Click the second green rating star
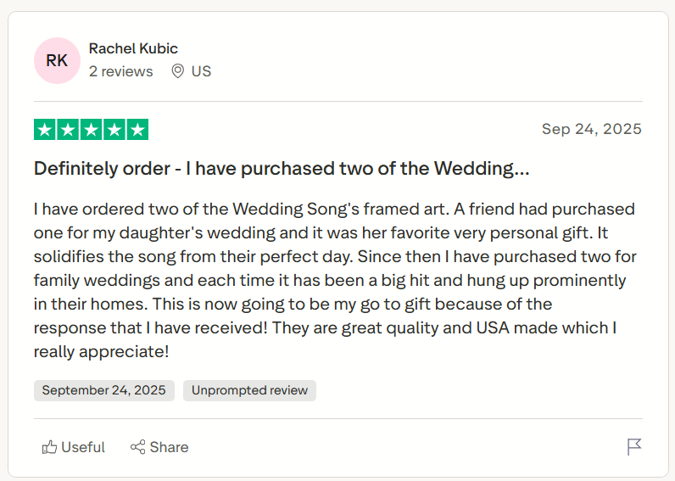 68,130
